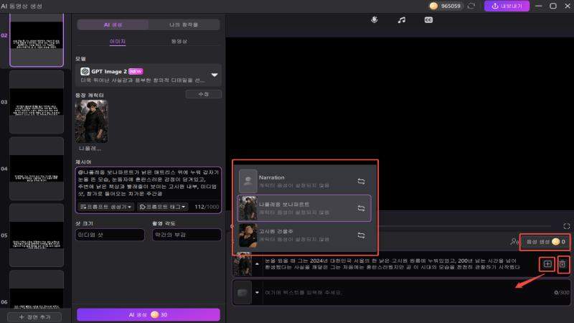
Task: Click the character image in 등장 캐릭터
Action: (x=92, y=121)
